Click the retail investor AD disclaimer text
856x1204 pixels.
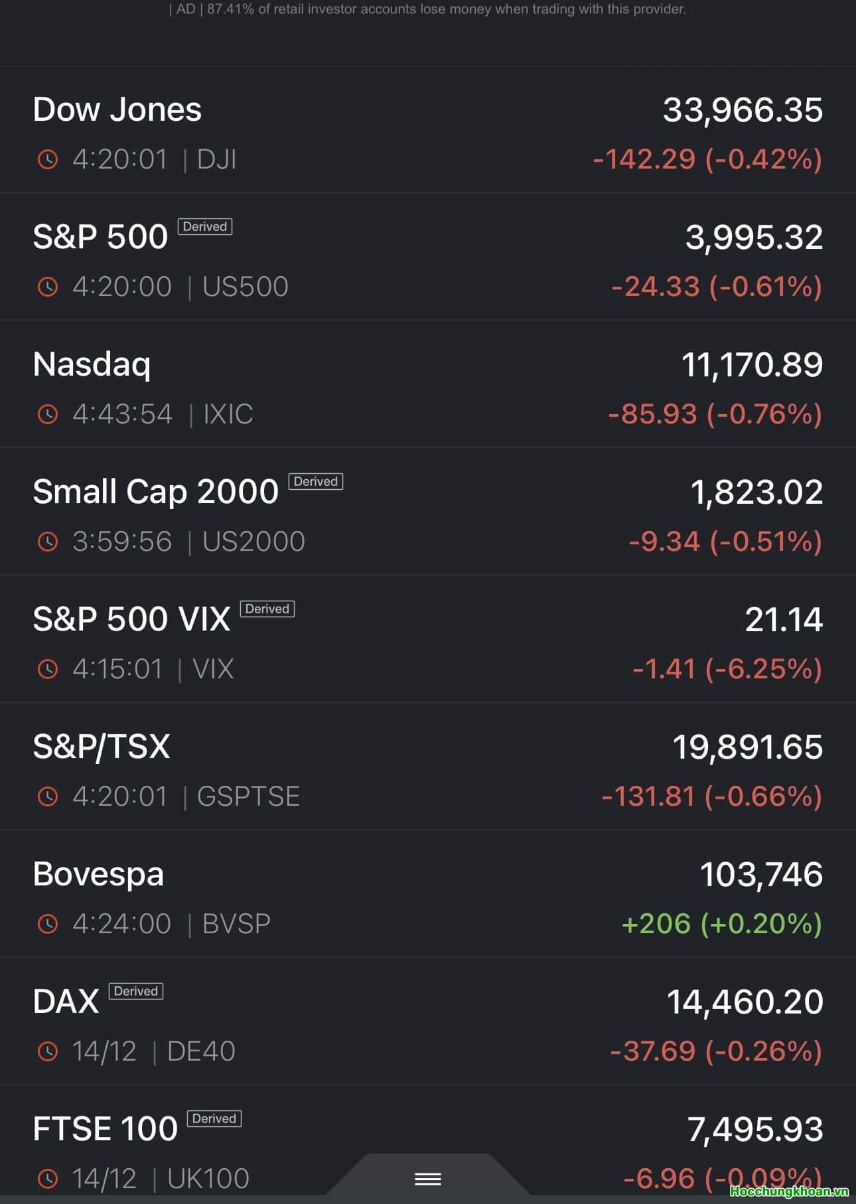428,9
